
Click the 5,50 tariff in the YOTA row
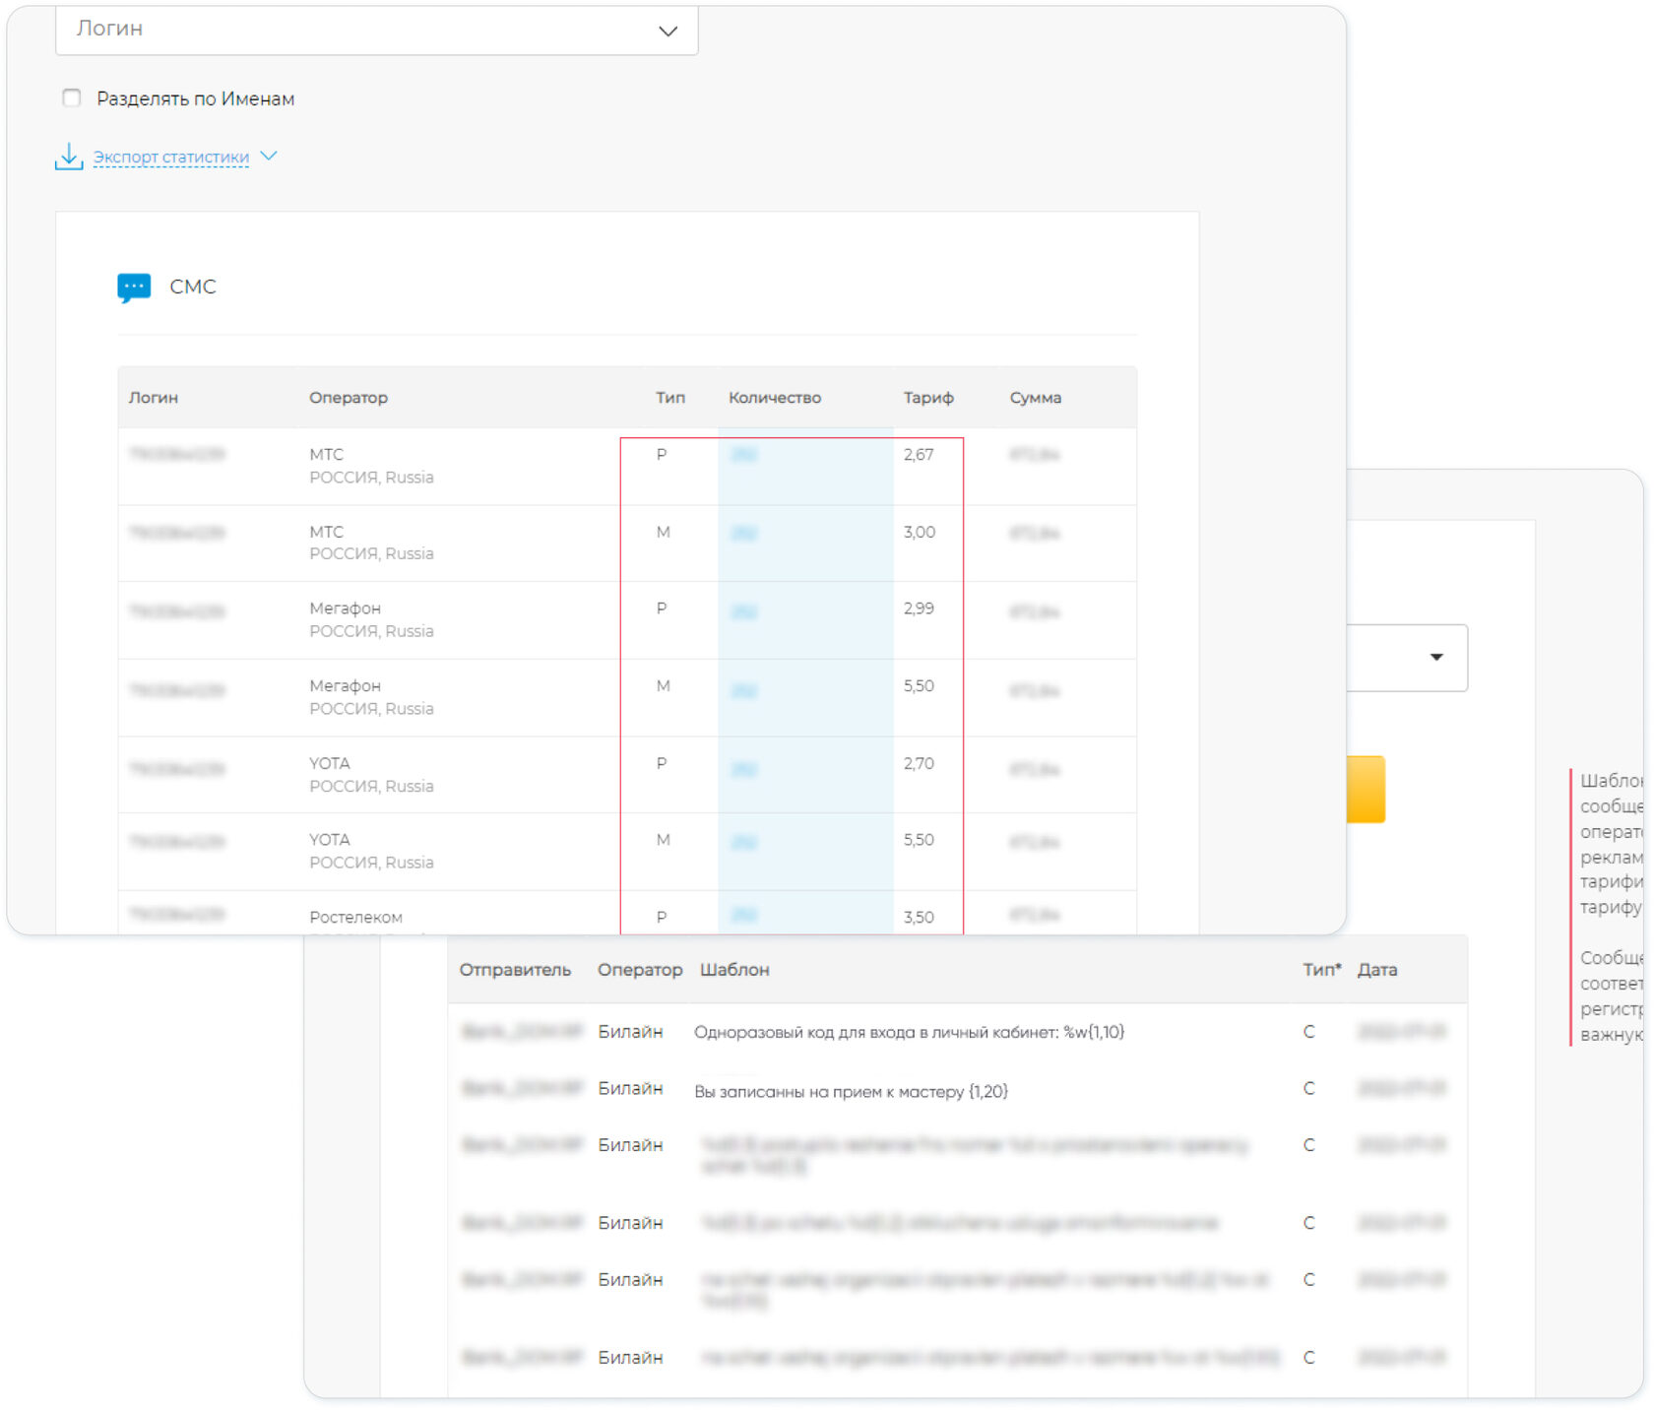919,840
